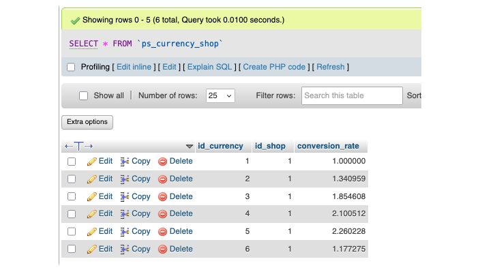
Task: Click the red Delete icon for id_currency 3
Action: tap(162, 196)
